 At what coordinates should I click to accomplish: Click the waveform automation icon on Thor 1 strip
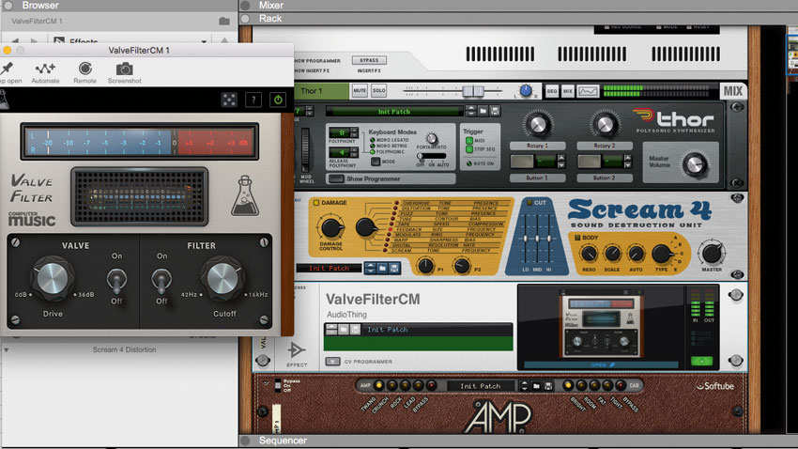click(x=588, y=91)
